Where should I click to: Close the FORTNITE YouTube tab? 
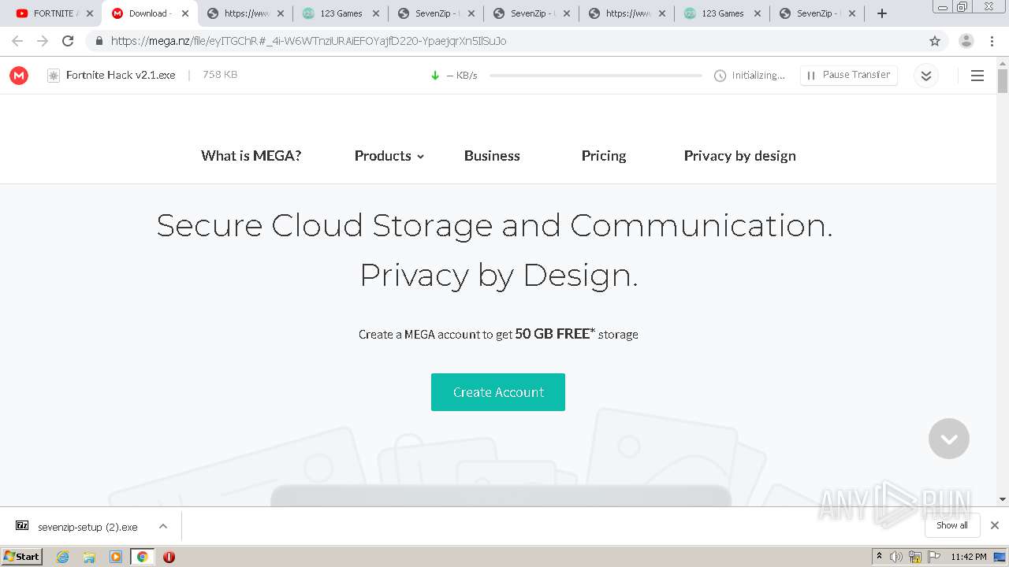click(90, 13)
